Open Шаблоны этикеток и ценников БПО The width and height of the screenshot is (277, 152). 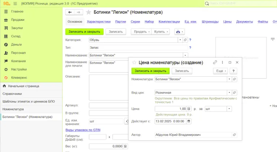(x=28, y=102)
